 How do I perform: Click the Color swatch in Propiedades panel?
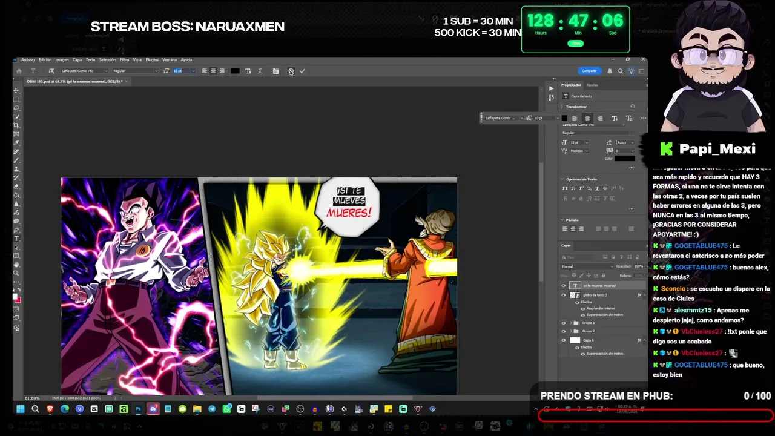(x=625, y=159)
